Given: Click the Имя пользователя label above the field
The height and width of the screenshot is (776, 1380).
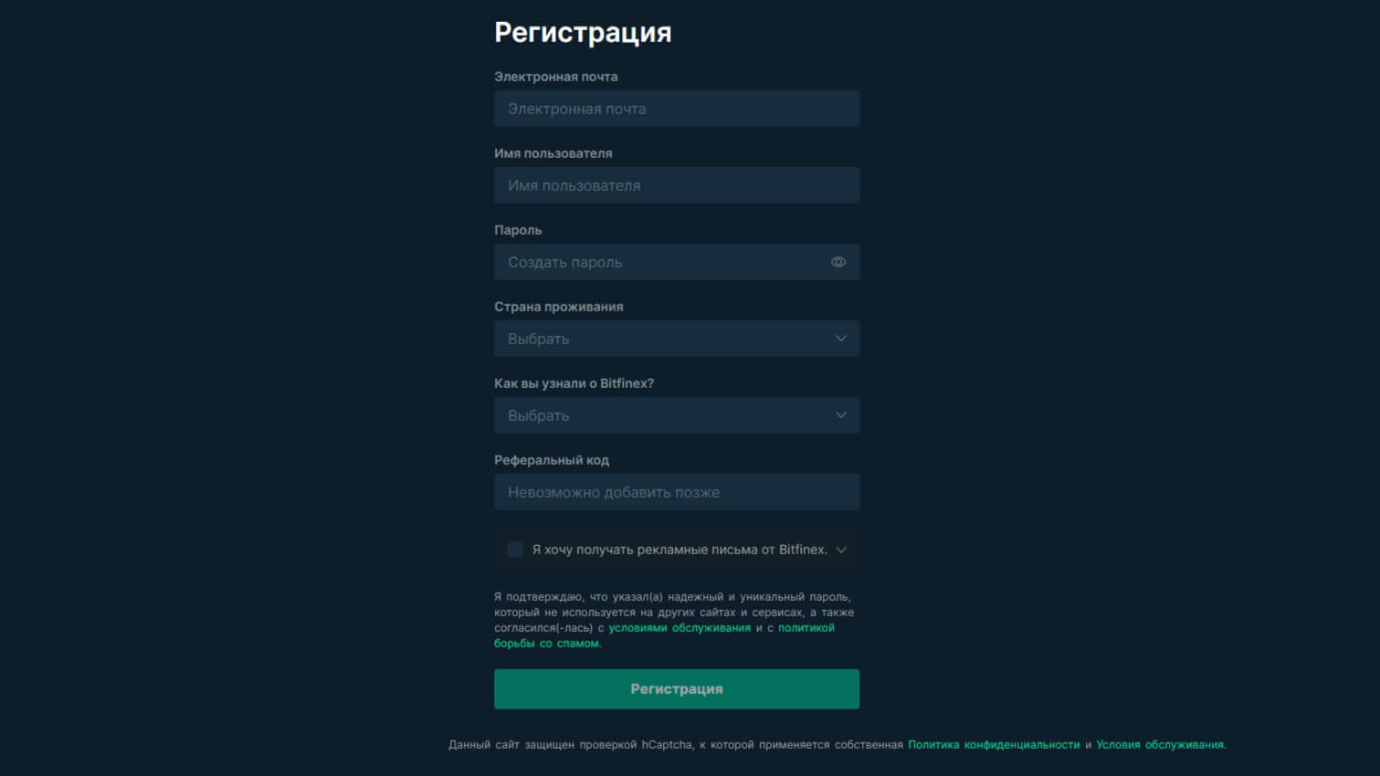Looking at the screenshot, I should click(x=553, y=153).
